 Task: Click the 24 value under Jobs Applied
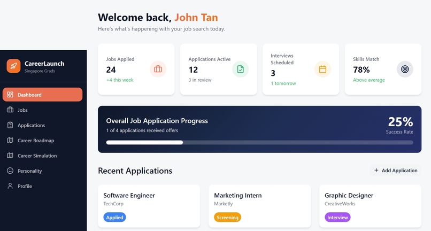pos(111,70)
